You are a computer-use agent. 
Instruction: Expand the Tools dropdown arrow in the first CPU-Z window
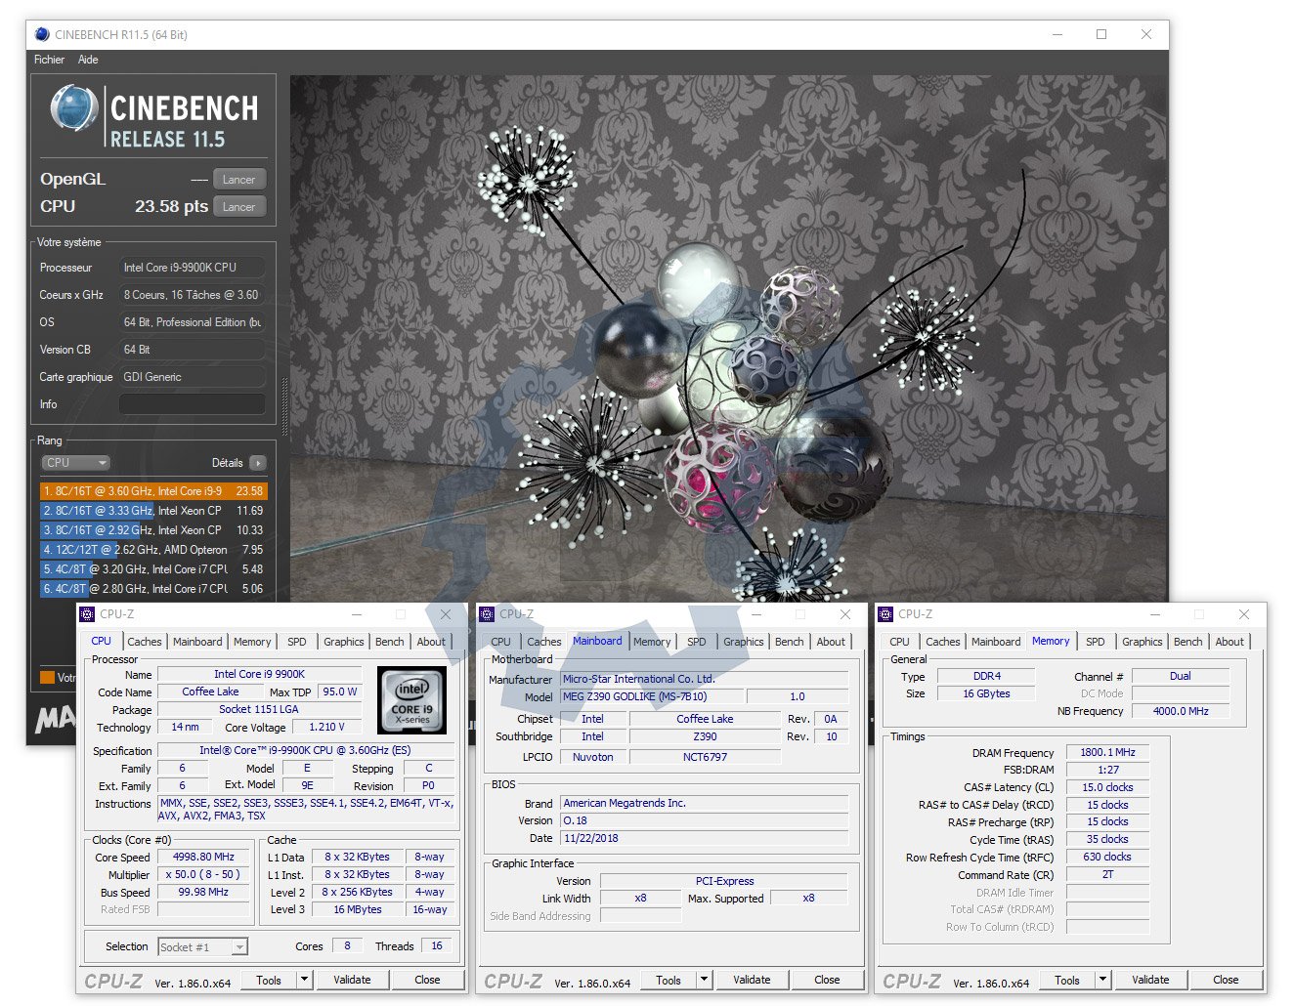click(x=304, y=980)
